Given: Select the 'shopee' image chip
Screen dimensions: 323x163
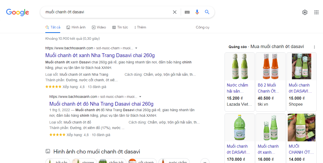Looking at the screenshot, I should point(84,161).
